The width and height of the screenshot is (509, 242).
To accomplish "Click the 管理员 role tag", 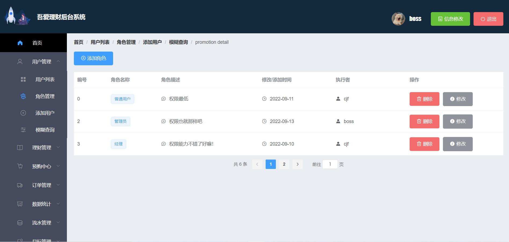I will tap(121, 121).
